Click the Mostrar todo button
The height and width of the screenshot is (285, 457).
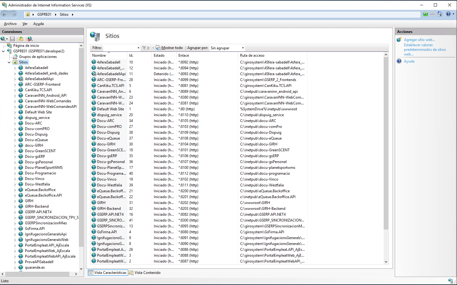click(x=169, y=48)
